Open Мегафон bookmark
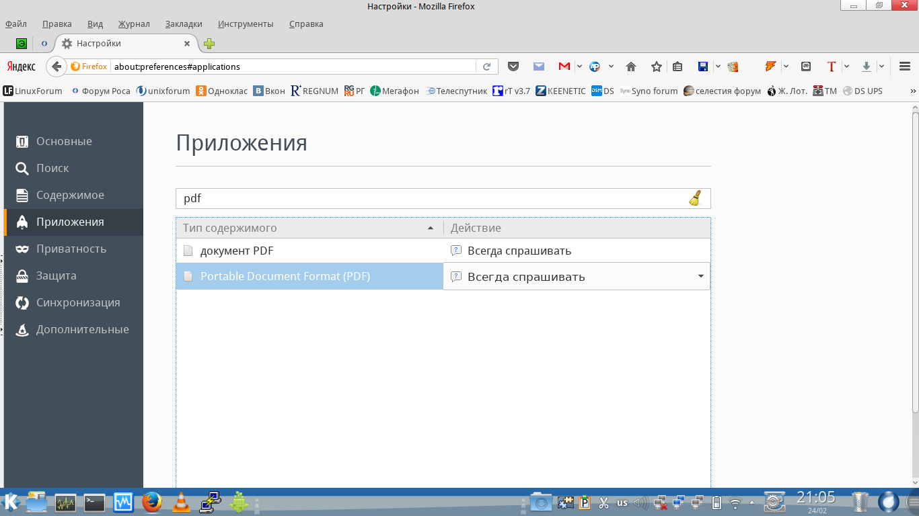 point(394,91)
